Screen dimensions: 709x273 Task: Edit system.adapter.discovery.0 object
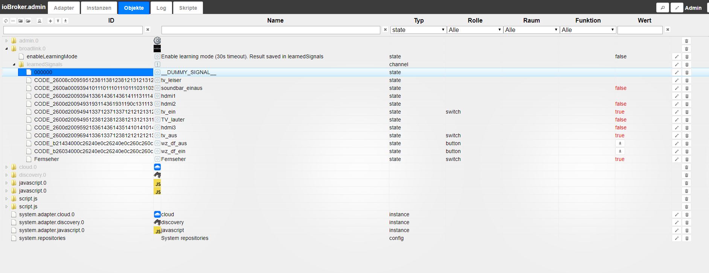[x=677, y=223]
